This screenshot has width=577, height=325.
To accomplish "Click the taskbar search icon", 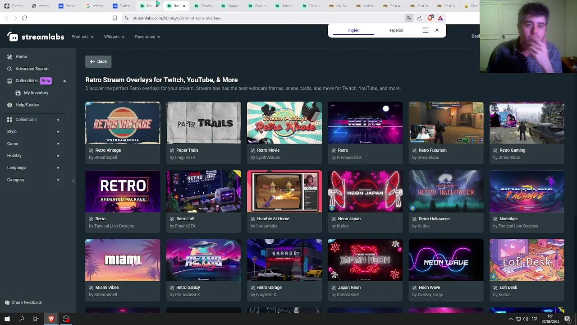I will click(x=22, y=319).
